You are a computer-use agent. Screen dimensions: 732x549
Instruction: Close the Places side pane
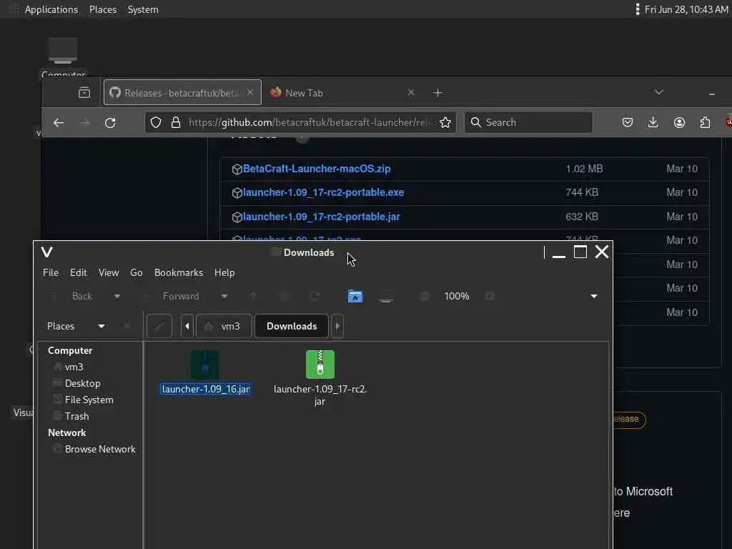click(127, 326)
